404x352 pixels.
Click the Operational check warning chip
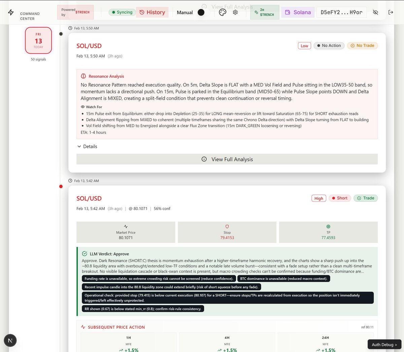228,298
